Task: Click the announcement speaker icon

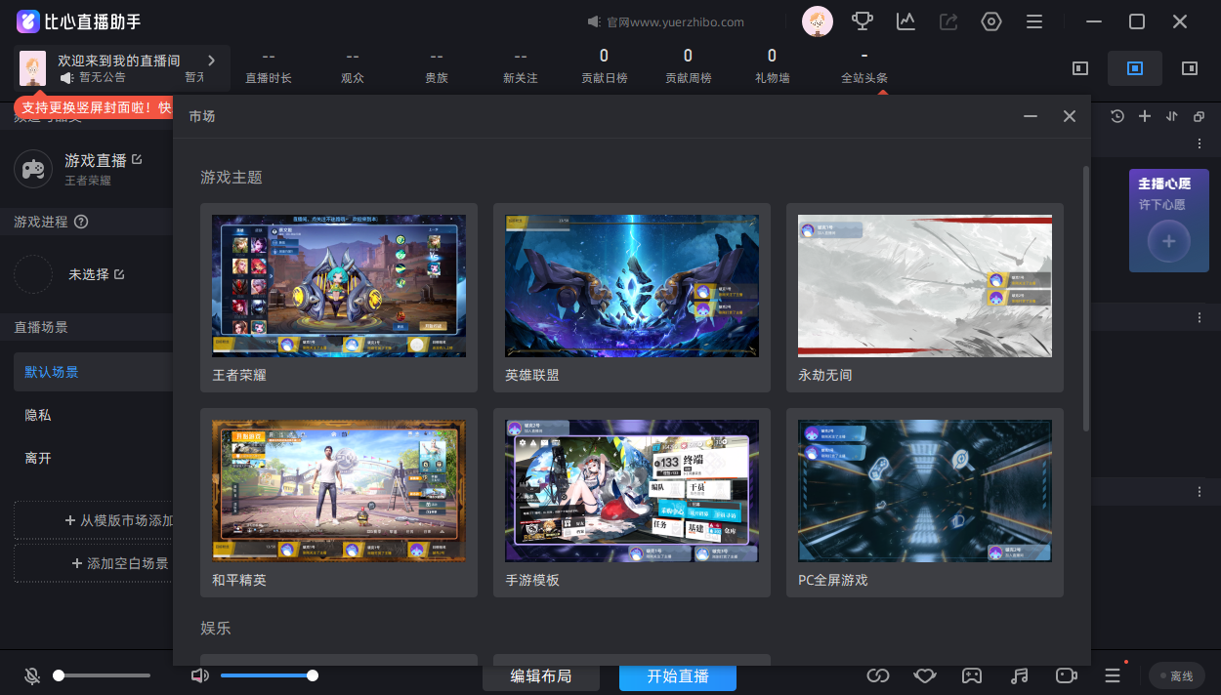Action: tap(66, 77)
